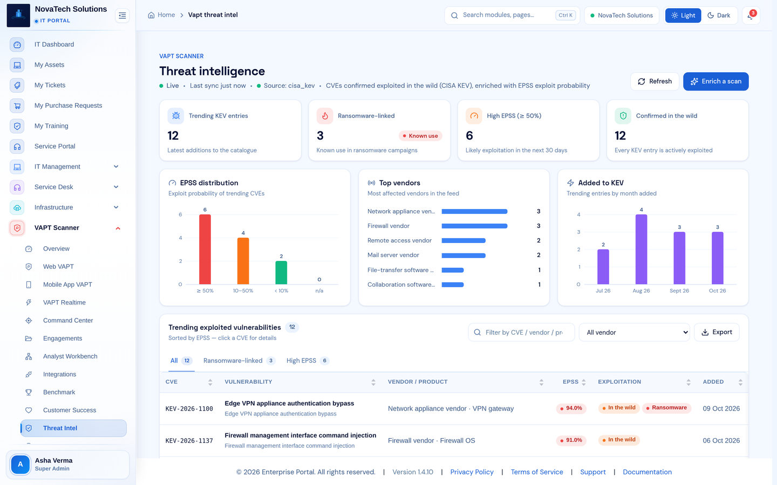Image resolution: width=777 pixels, height=485 pixels.
Task: Open the notifications bell icon
Action: click(x=751, y=16)
